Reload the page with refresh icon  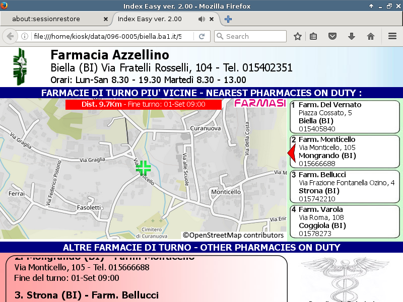pyautogui.click(x=201, y=36)
